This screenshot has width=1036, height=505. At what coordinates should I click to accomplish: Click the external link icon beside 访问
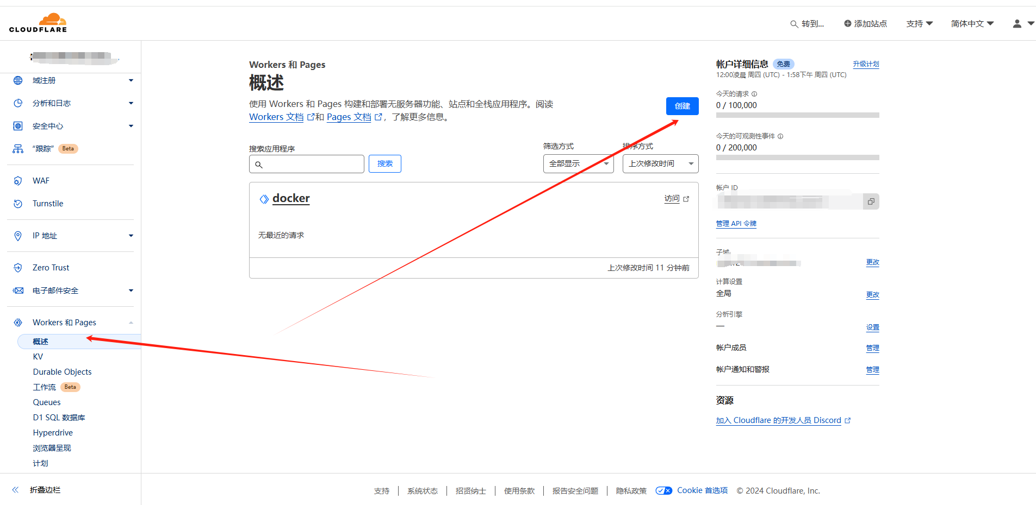686,199
